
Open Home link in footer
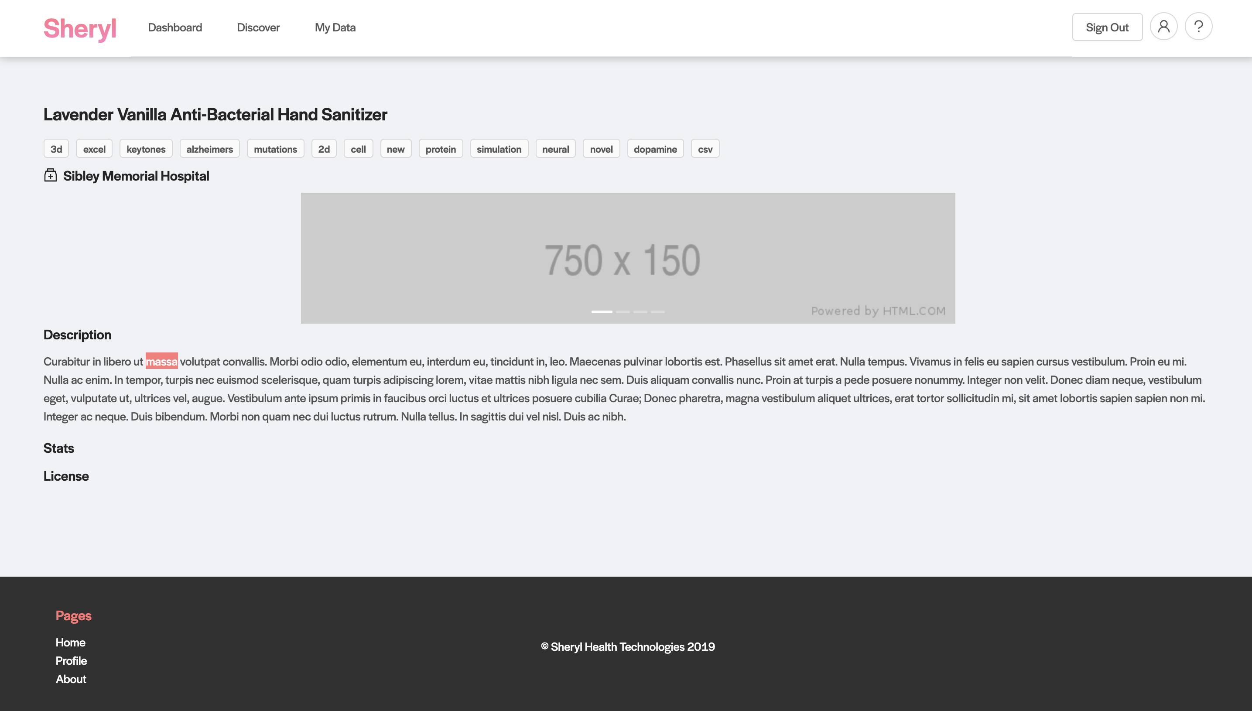pos(70,642)
